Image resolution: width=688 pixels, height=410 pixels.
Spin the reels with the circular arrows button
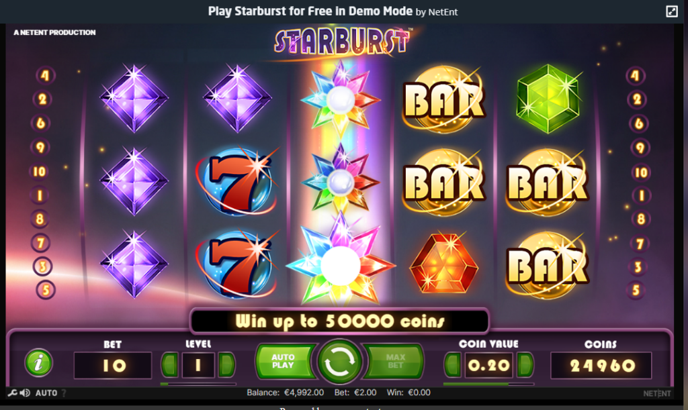339,362
